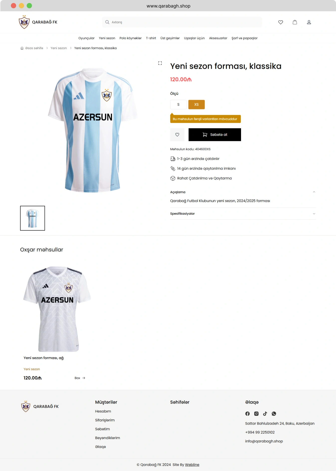
Task: Open the user account icon
Action: tap(309, 22)
